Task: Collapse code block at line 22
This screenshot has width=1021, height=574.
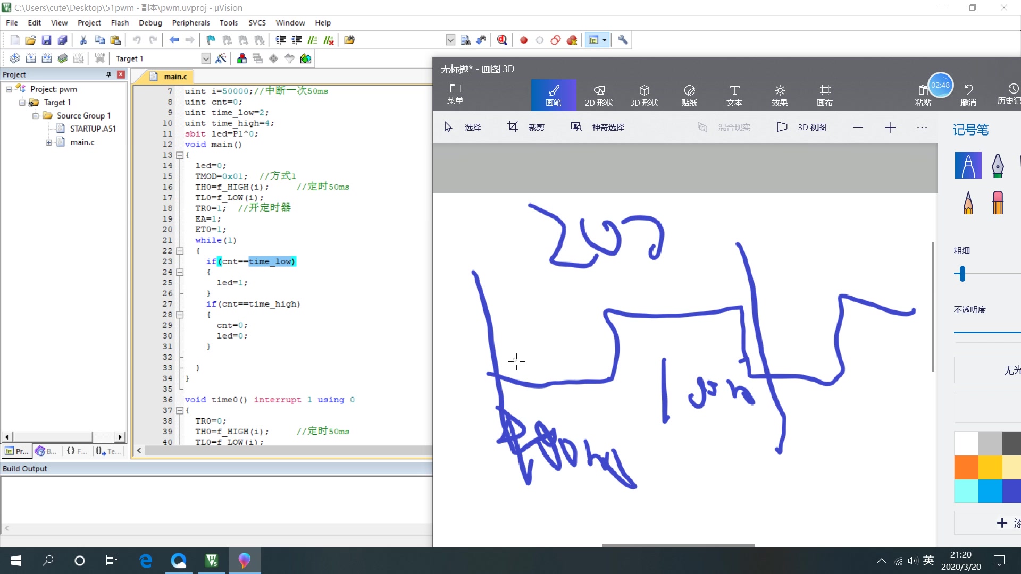Action: pos(180,251)
